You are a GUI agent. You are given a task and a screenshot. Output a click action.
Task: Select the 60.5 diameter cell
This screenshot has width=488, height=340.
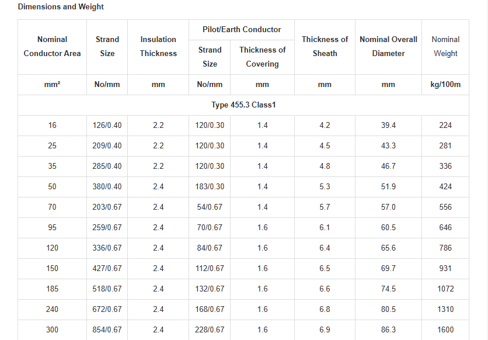coord(388,228)
